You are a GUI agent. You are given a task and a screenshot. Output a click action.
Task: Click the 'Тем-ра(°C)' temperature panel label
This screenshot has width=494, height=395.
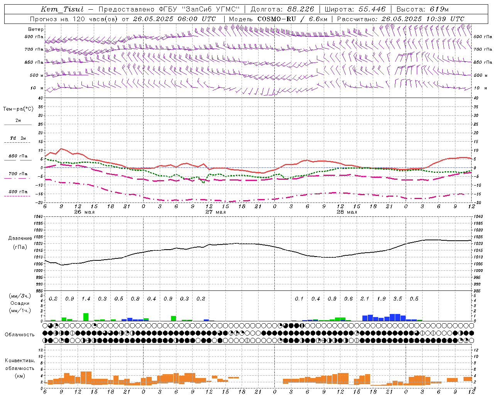18,109
